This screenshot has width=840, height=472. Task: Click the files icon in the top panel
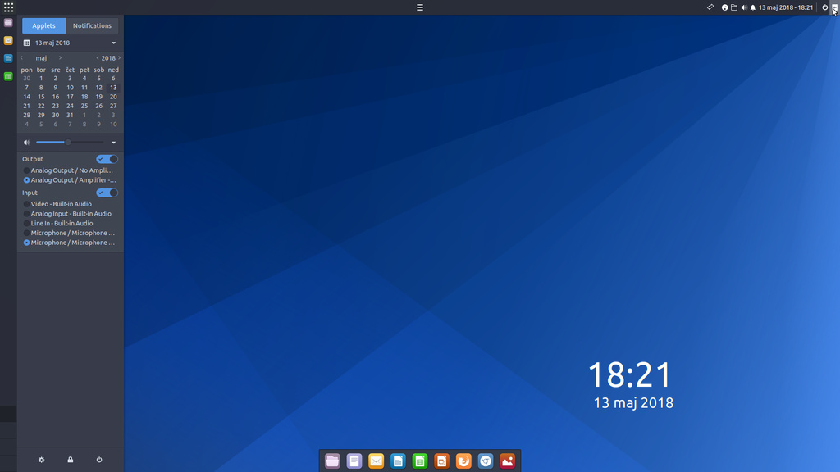click(734, 7)
